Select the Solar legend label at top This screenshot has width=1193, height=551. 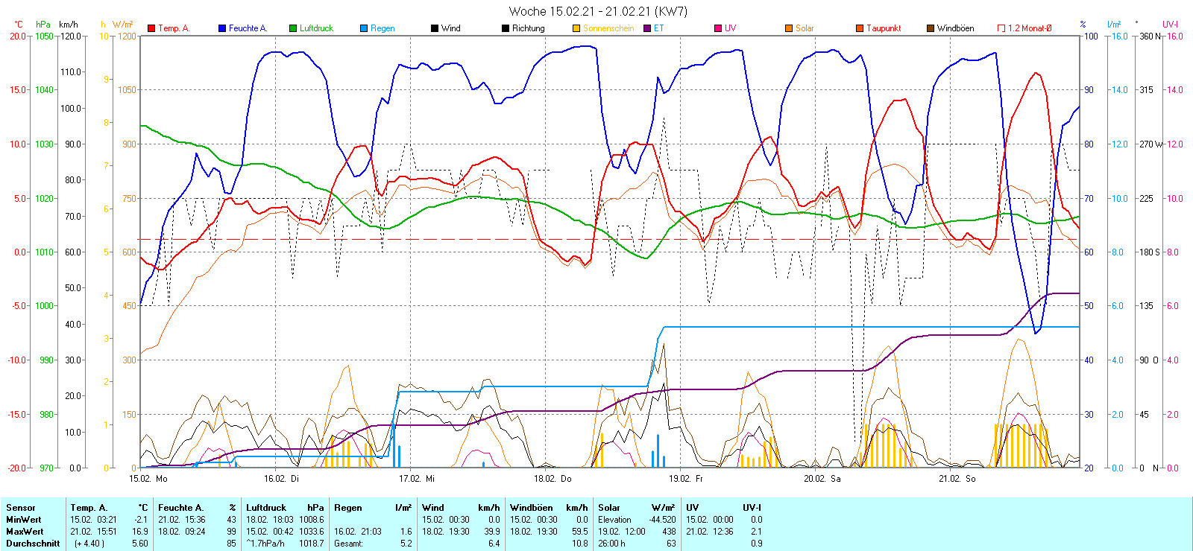pyautogui.click(x=805, y=28)
